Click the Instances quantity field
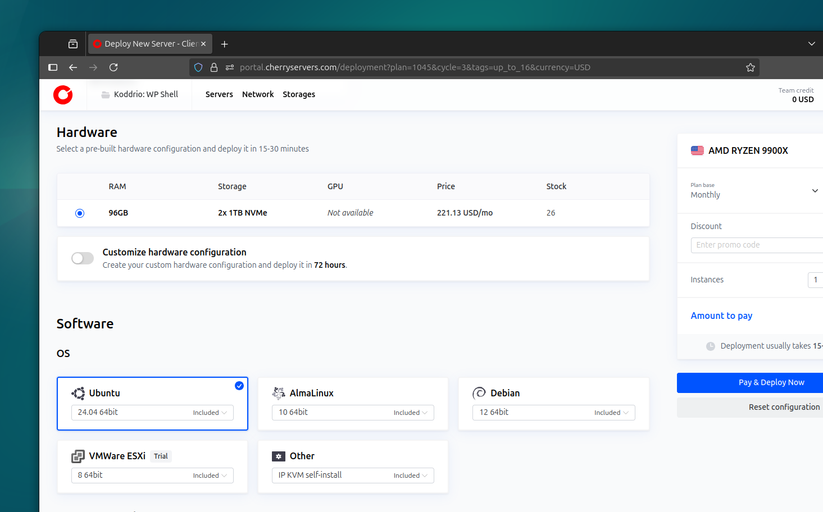 tap(816, 280)
